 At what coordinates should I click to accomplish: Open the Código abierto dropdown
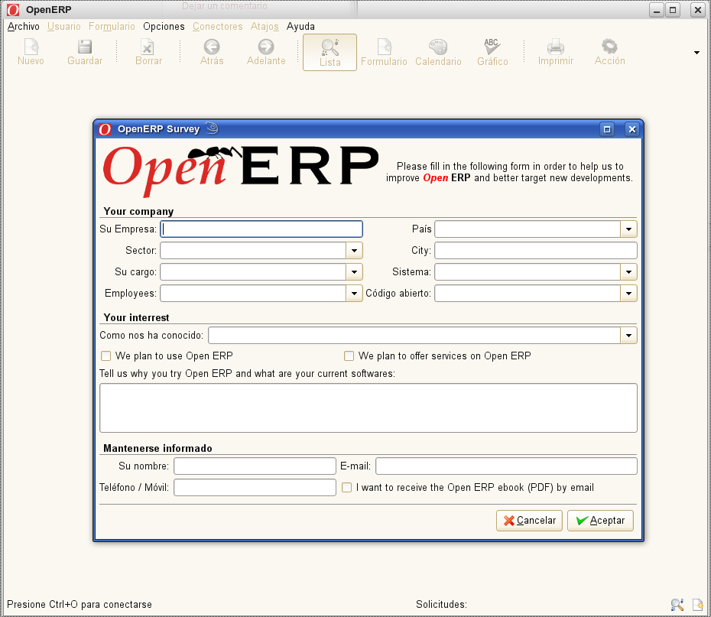point(628,294)
